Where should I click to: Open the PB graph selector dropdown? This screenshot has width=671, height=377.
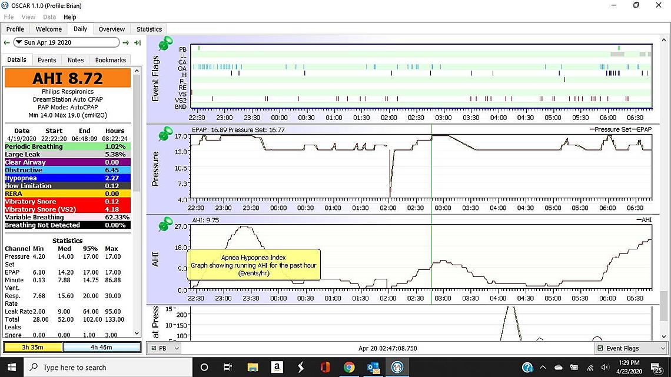pos(164,348)
